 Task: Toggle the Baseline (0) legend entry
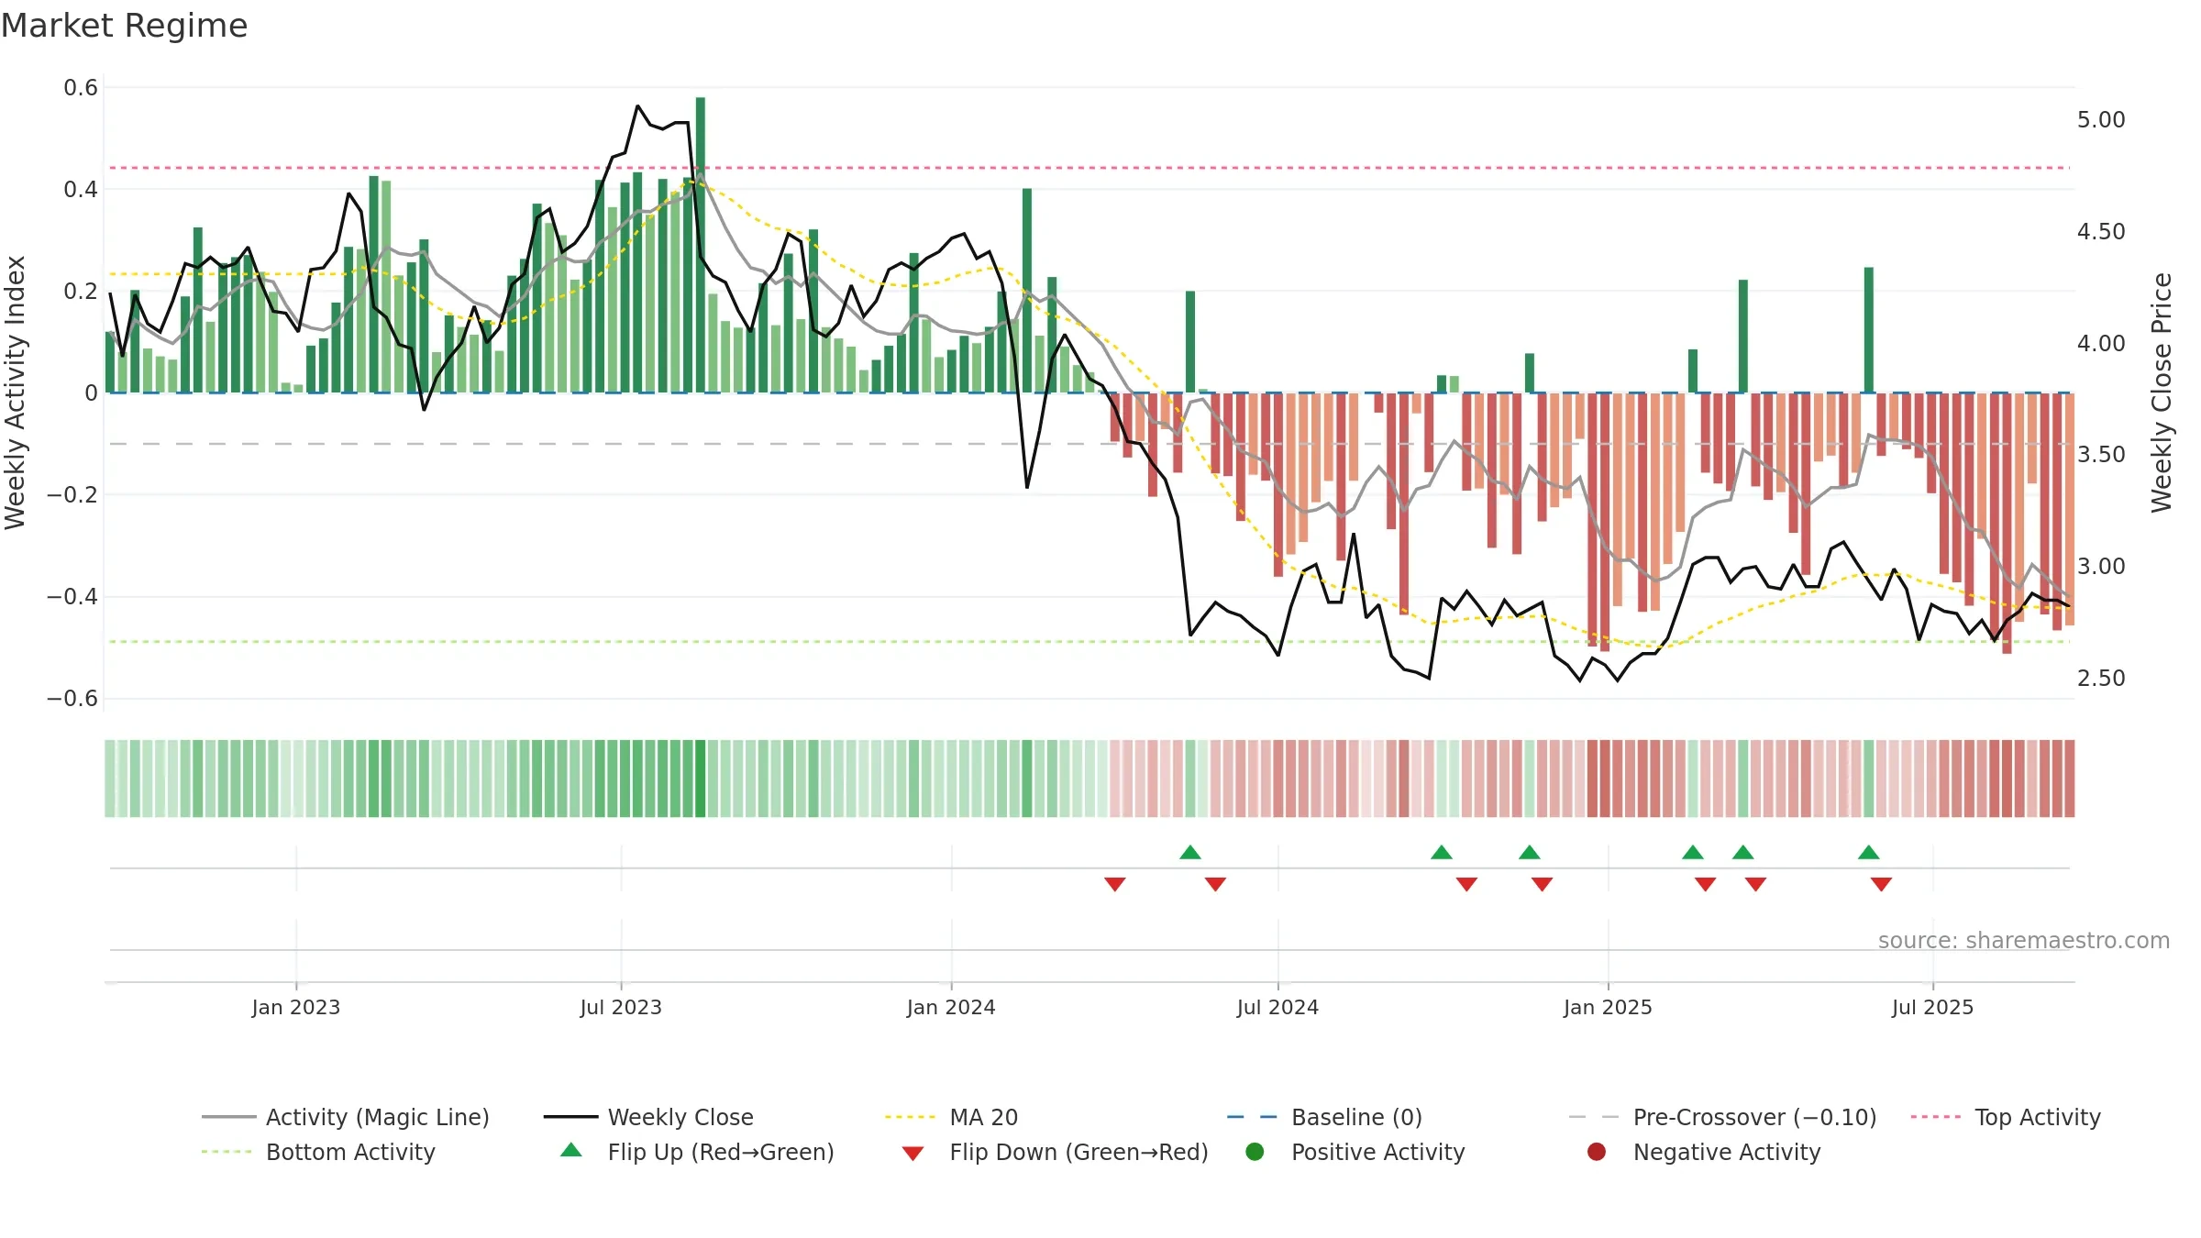[1324, 1117]
